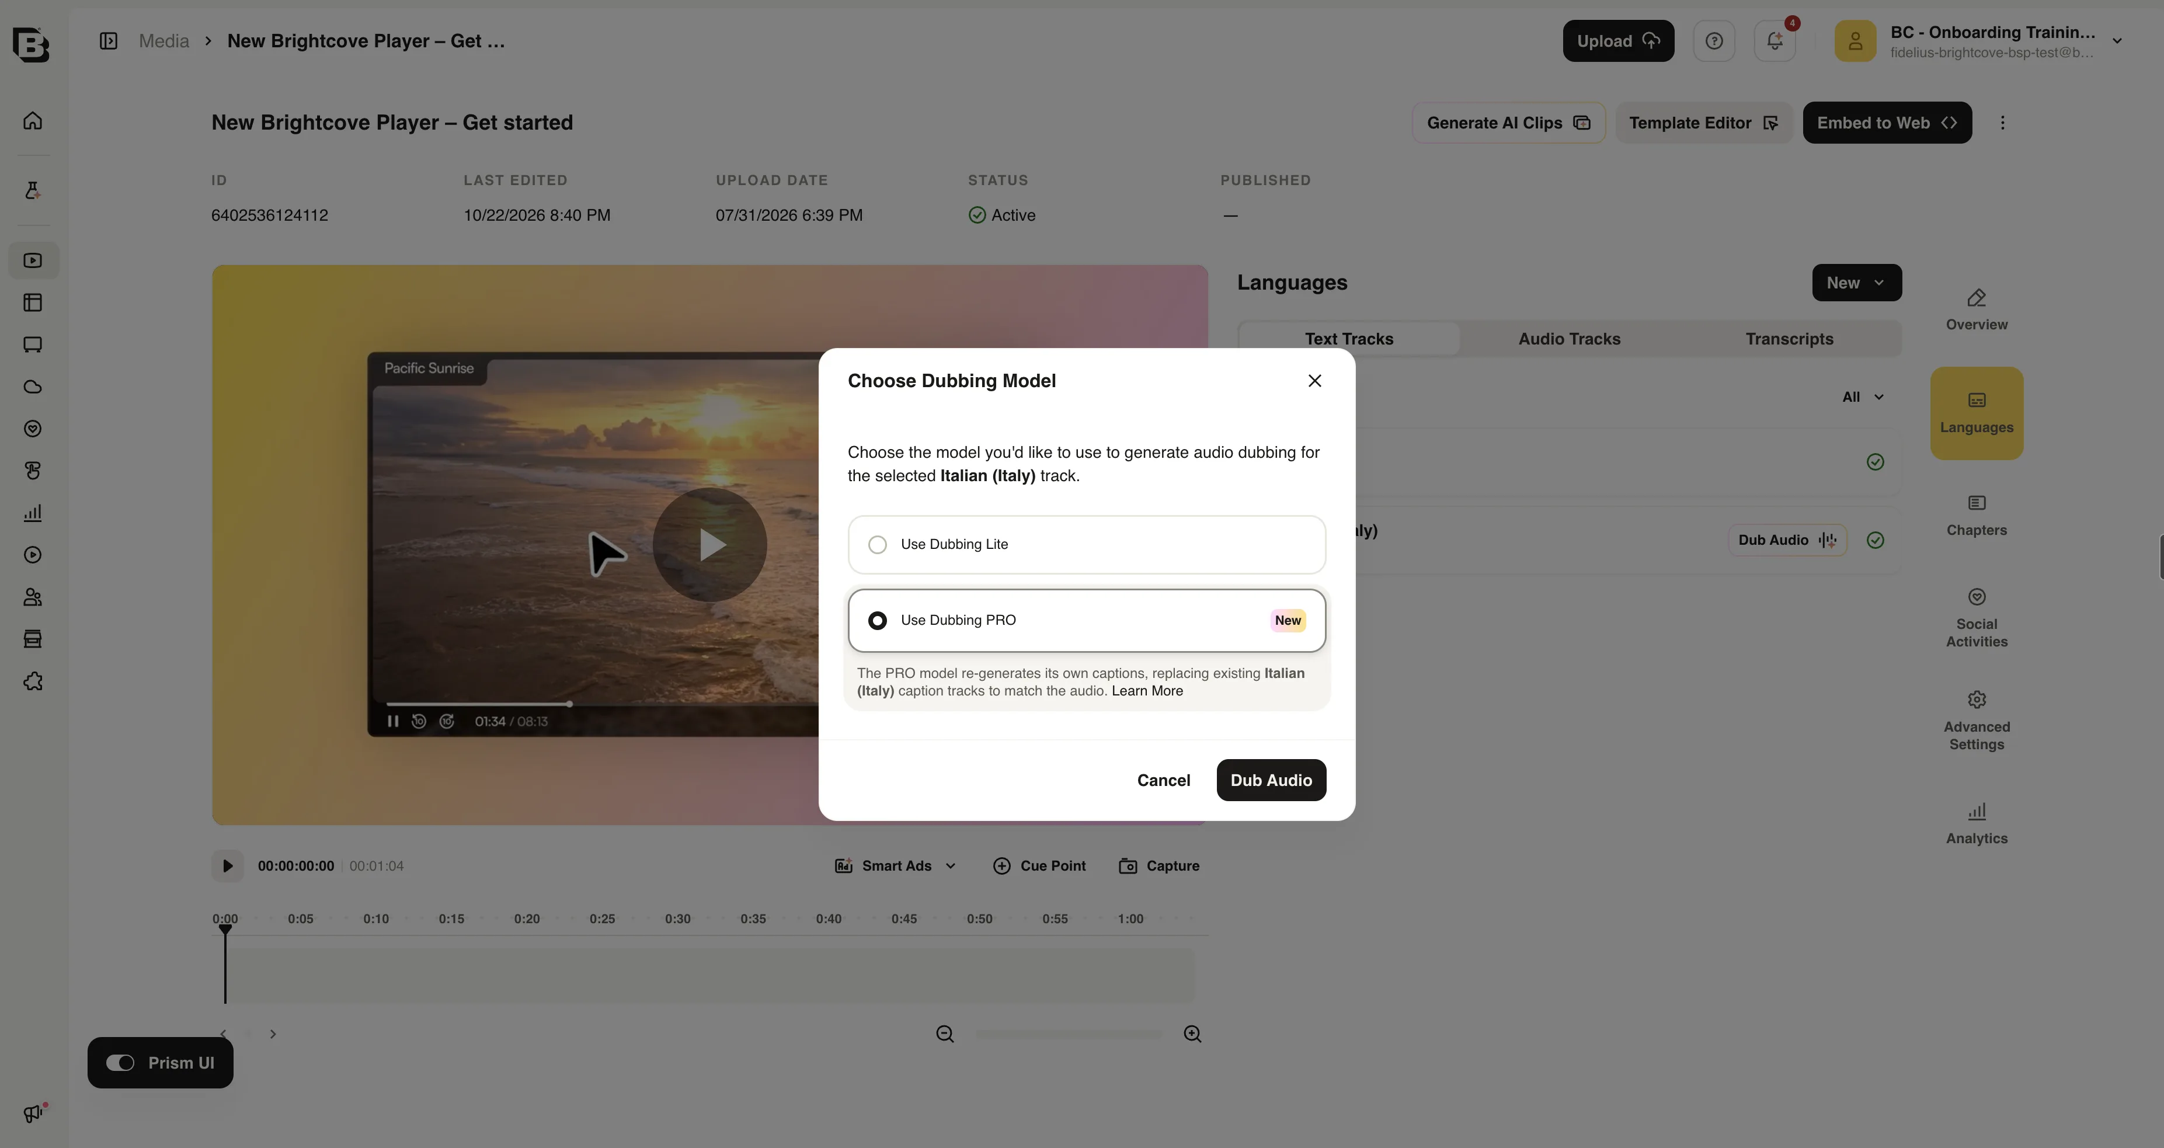
Task: Zoom out the timeline with magnifier minus
Action: pos(945,1034)
